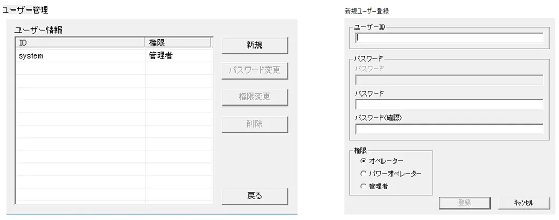Go back with the 戻る button
The width and height of the screenshot is (559, 220).
click(x=254, y=196)
